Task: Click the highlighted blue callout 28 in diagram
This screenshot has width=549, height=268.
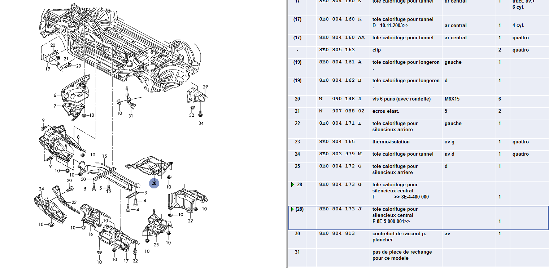Action: point(154,183)
